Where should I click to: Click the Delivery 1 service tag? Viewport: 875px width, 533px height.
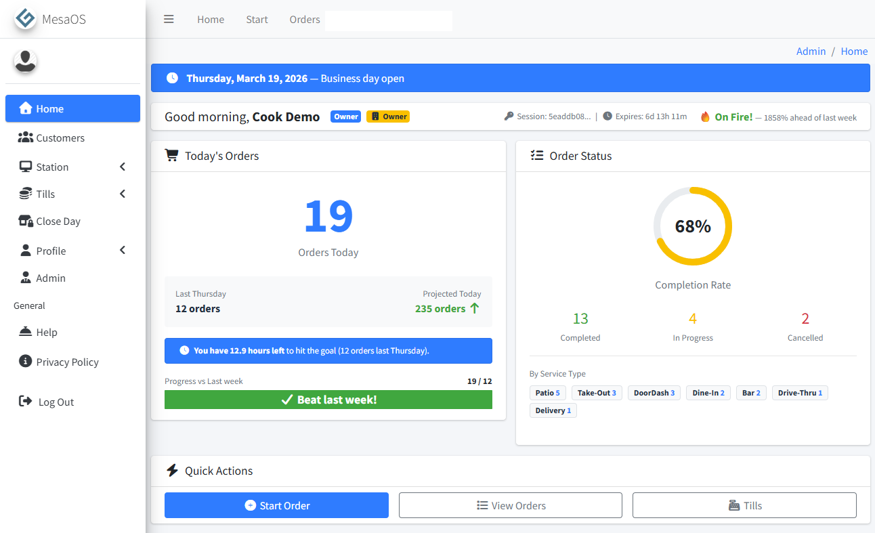tap(553, 410)
